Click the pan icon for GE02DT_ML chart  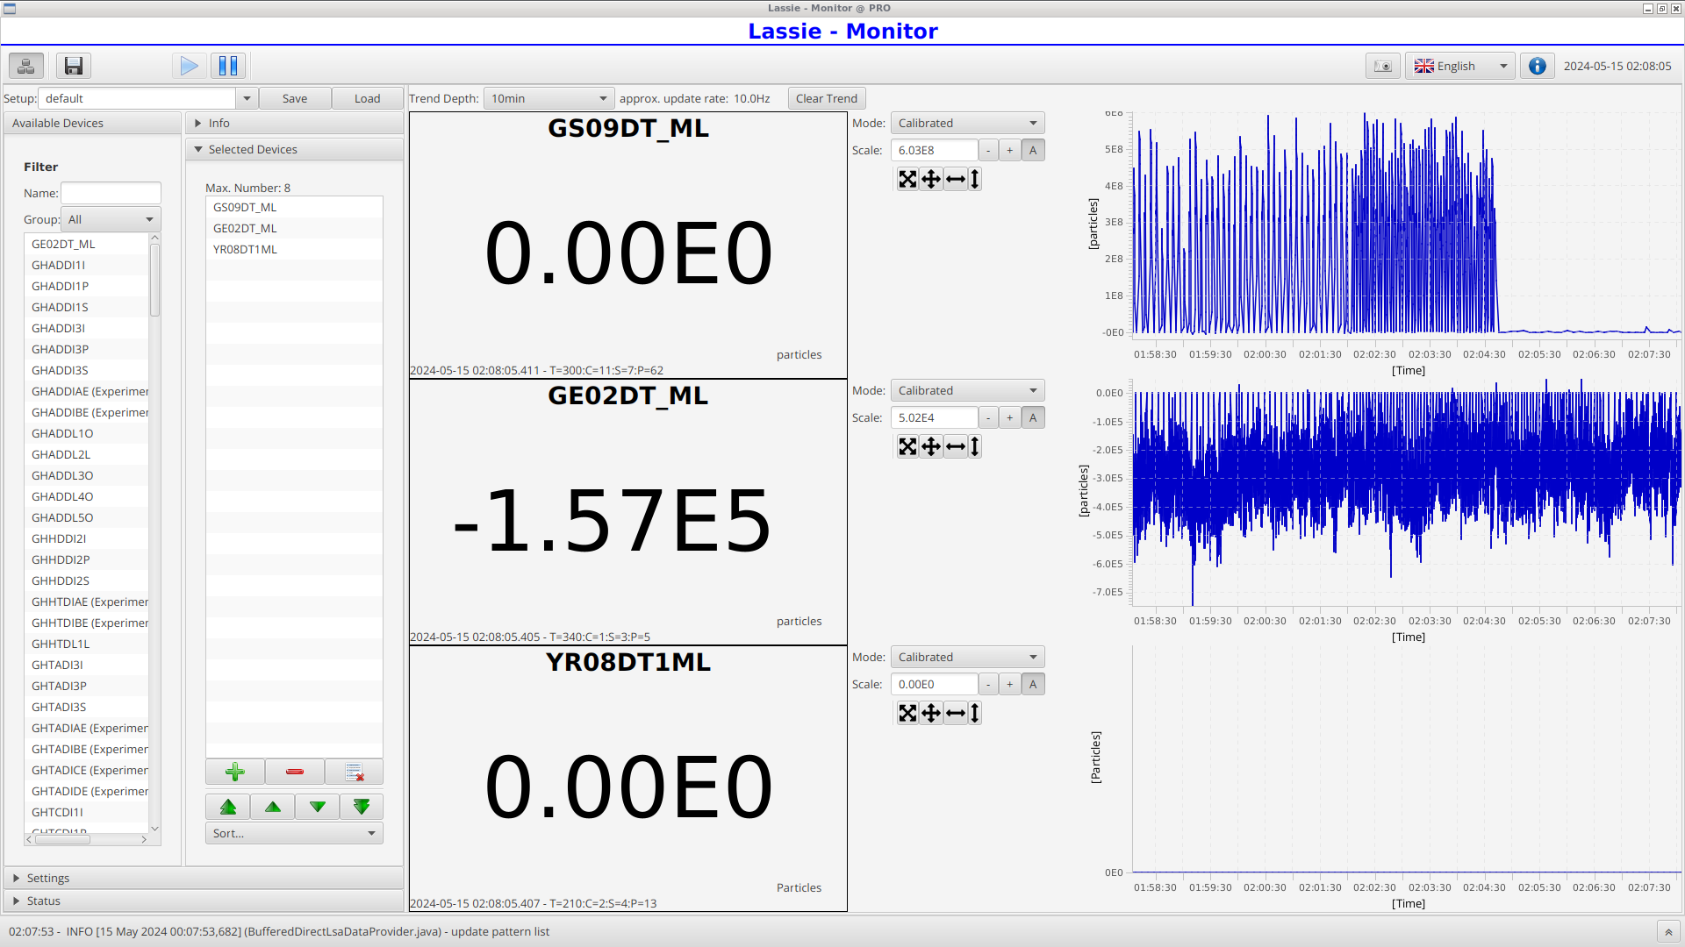pyautogui.click(x=931, y=446)
